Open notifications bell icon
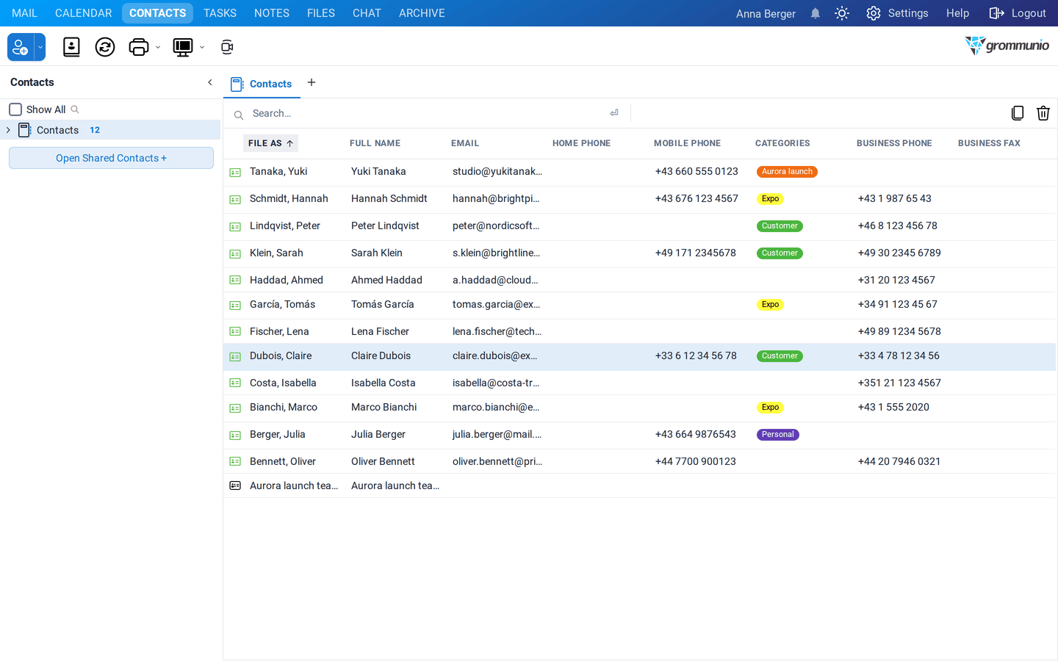This screenshot has width=1058, height=661. (816, 13)
